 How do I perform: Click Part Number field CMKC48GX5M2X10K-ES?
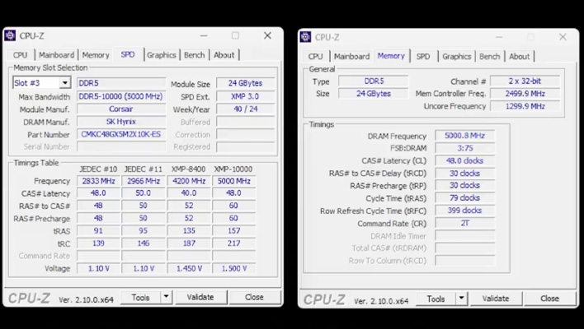121,134
